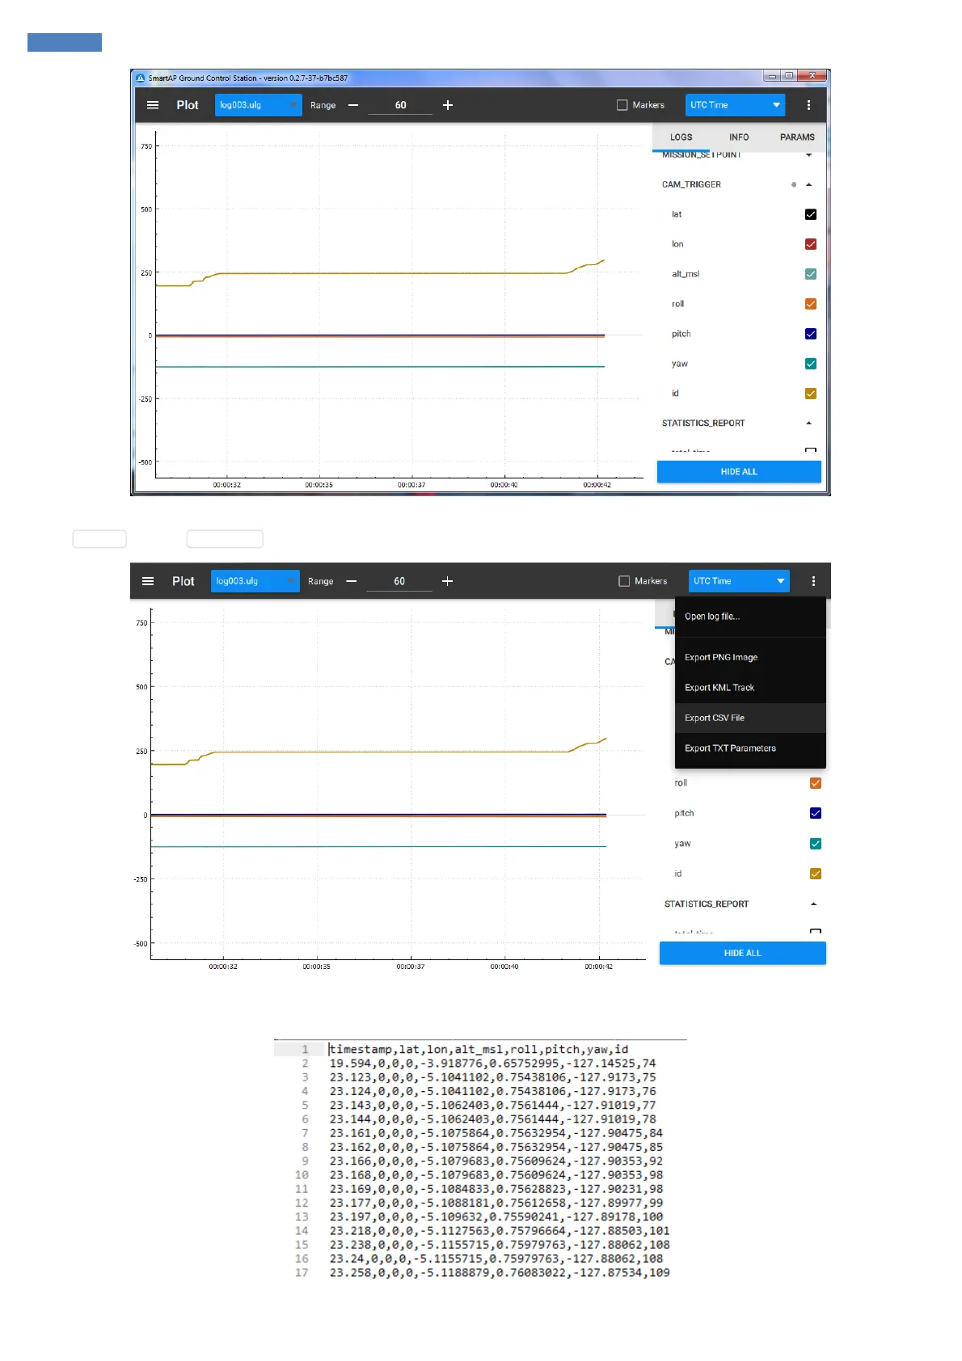The height and width of the screenshot is (1361, 962).
Task: Decrease range with minus icon in lower toolbar
Action: coord(352,581)
